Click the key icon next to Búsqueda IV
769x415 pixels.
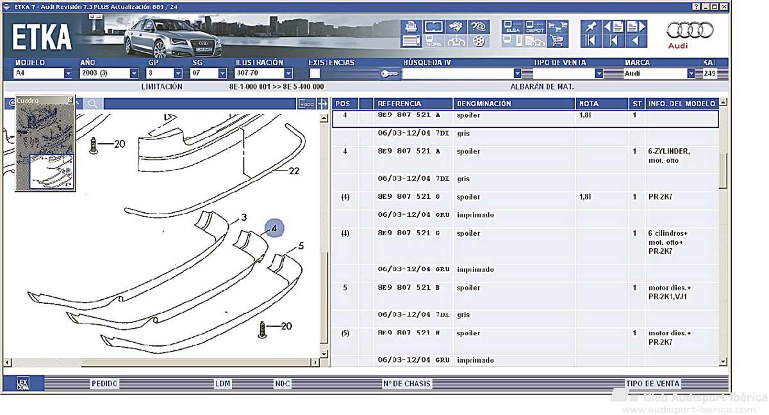[389, 74]
